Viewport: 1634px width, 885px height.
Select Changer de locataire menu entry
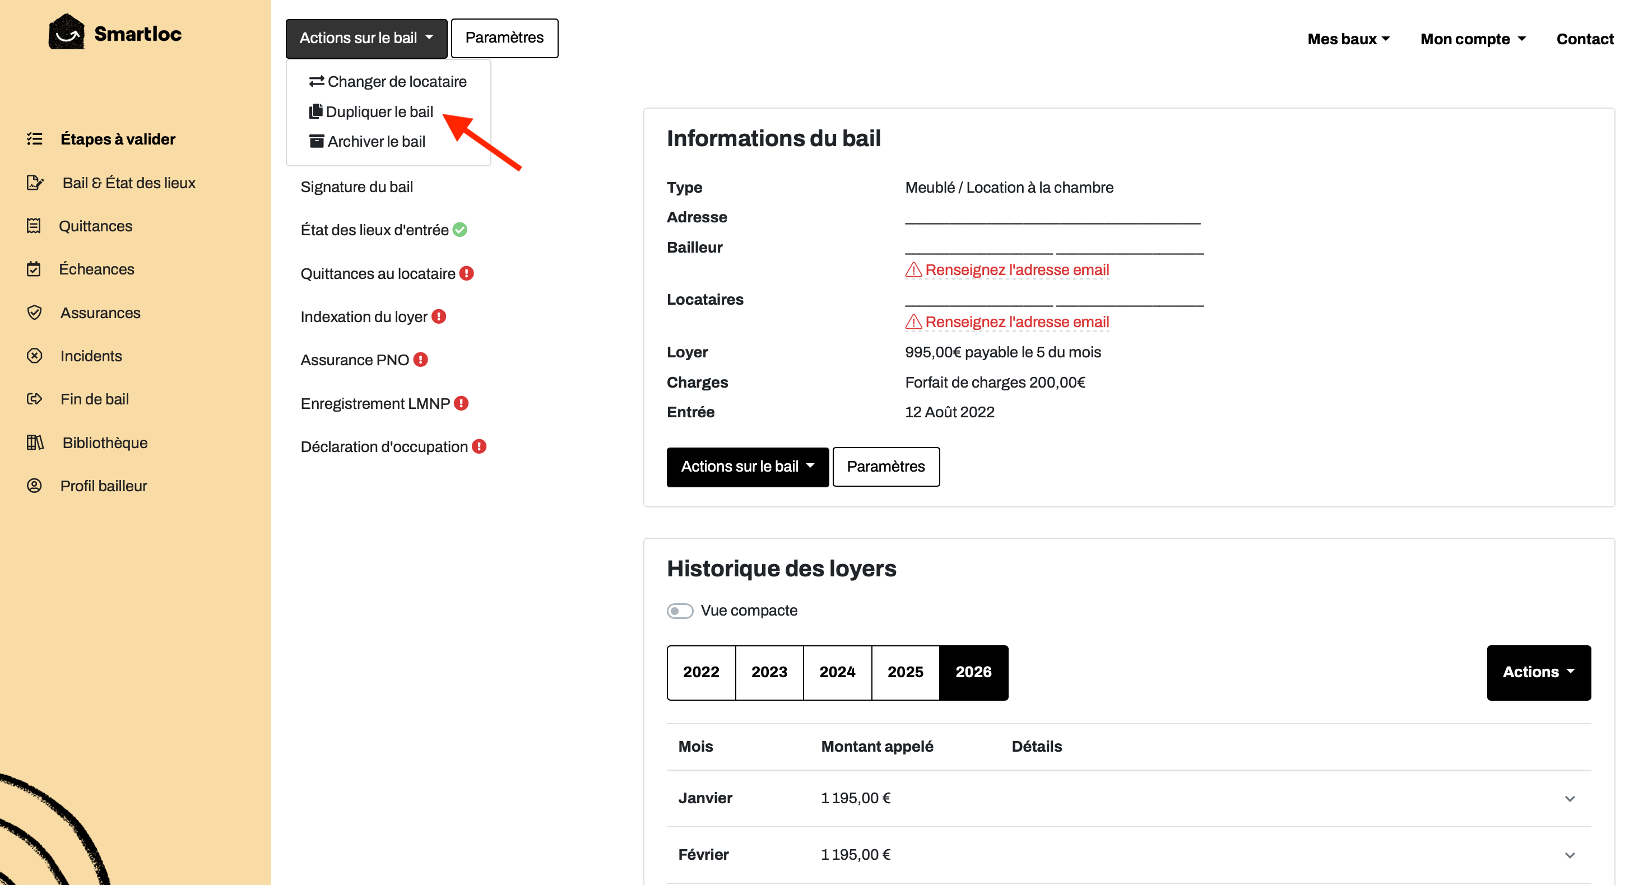point(388,81)
